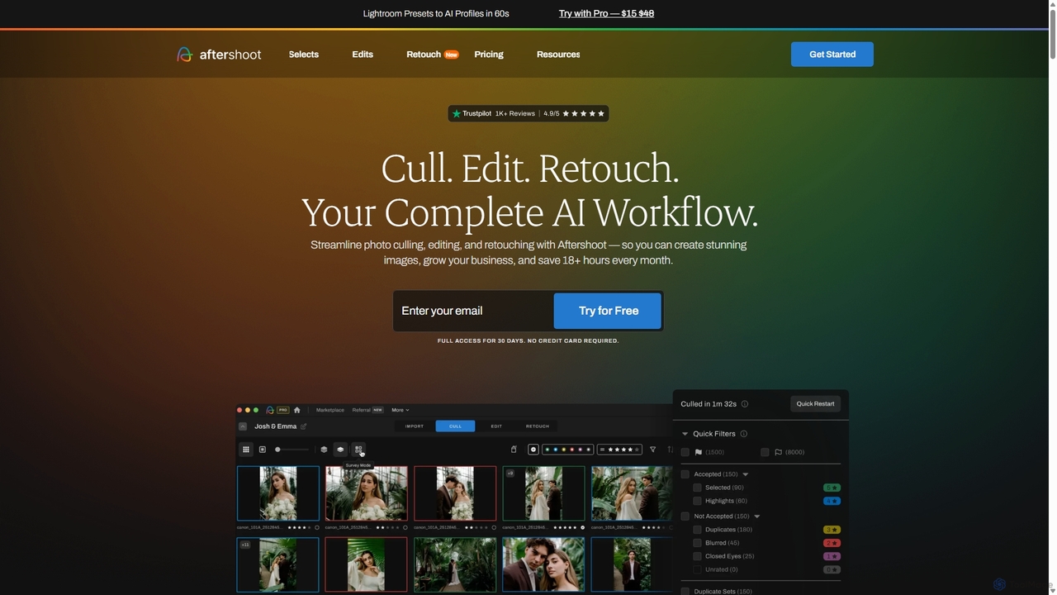Click the home icon in the app preview

pos(297,410)
